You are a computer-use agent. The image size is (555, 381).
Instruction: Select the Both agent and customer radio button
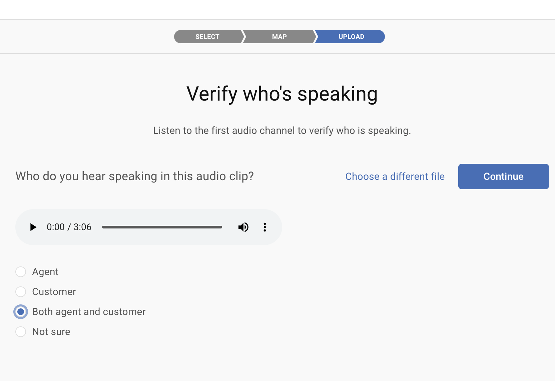point(21,312)
